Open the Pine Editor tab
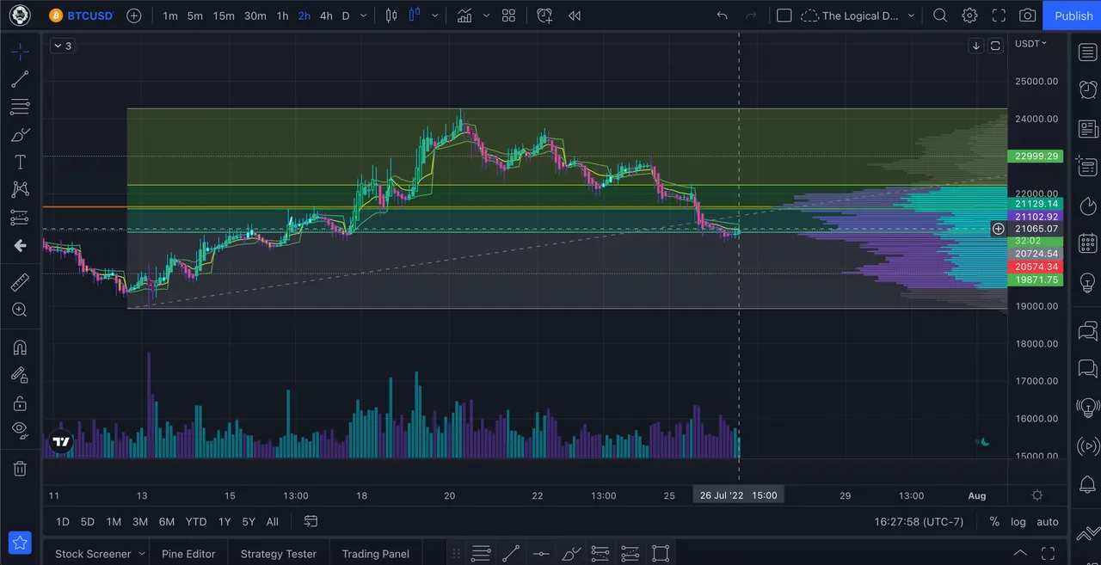The height and width of the screenshot is (565, 1101). [188, 554]
